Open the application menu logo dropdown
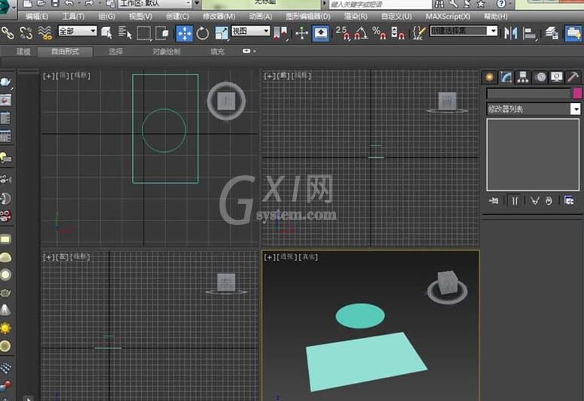This screenshot has height=401, width=584. coord(8,8)
